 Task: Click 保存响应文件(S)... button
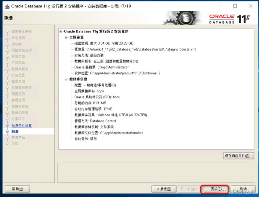point(239,156)
